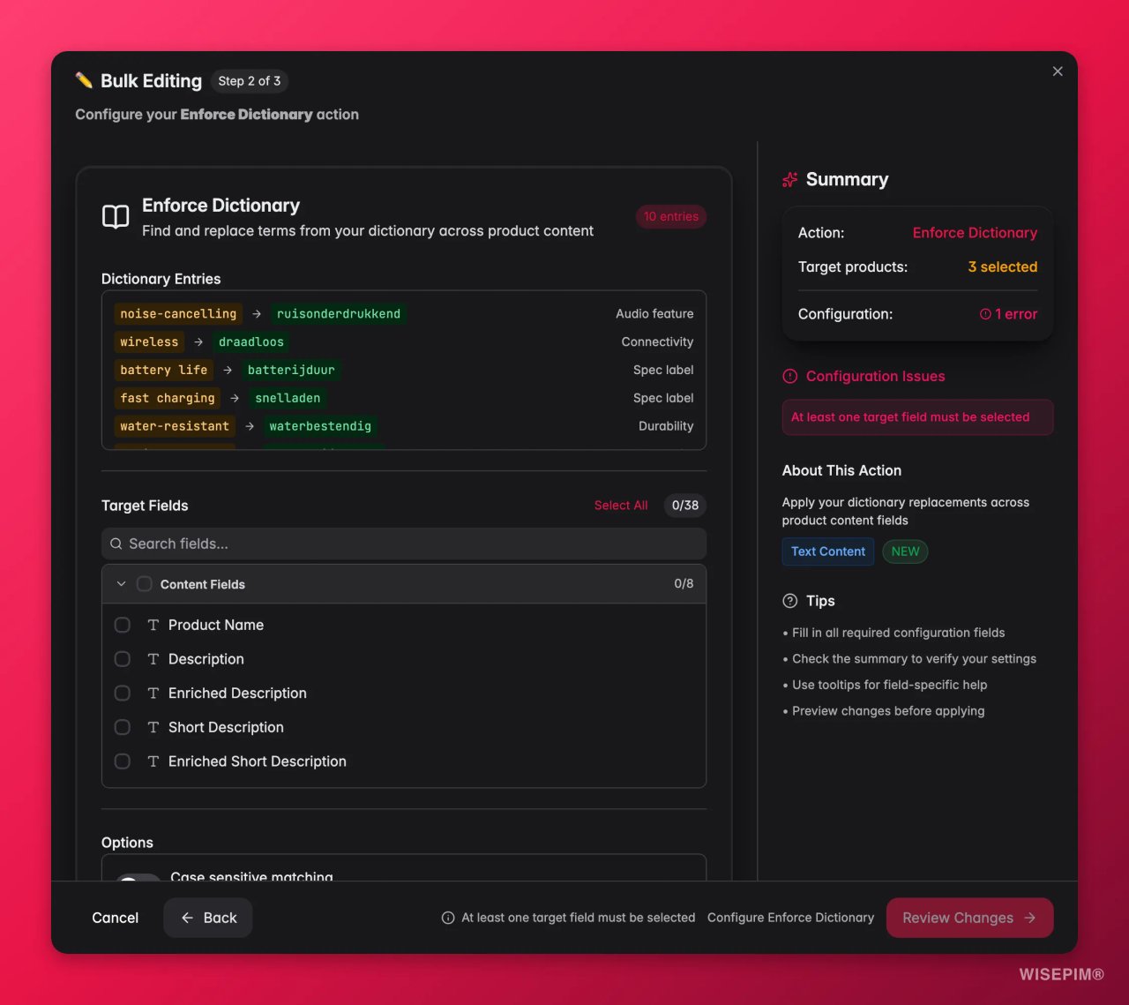This screenshot has width=1129, height=1005.
Task: Enable the Enriched Short Description checkbox
Action: (123, 761)
